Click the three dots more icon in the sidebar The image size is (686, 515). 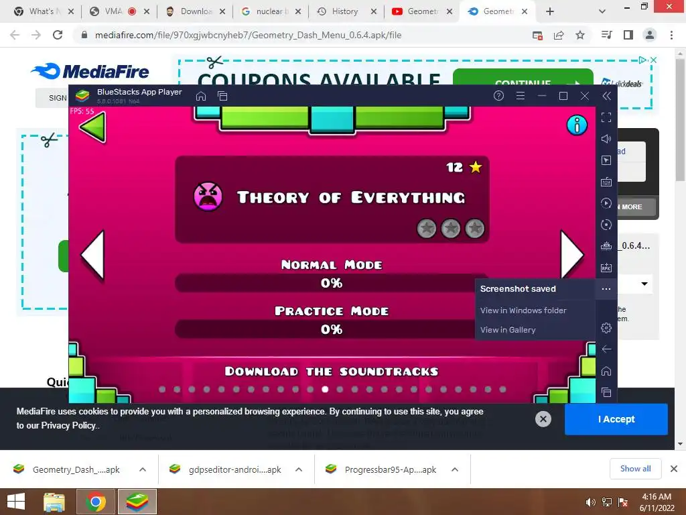(606, 289)
